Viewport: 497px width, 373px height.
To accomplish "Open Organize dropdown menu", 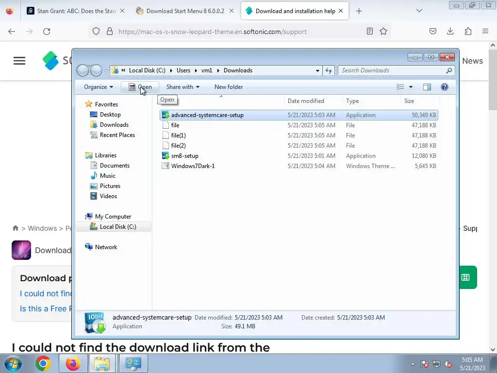I will click(98, 87).
